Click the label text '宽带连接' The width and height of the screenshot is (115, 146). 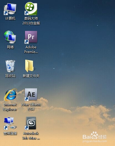(x=10, y=133)
